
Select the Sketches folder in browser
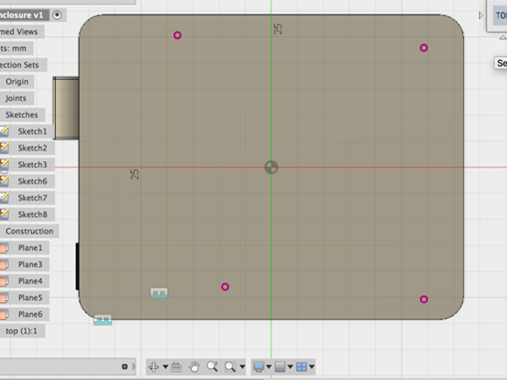click(x=22, y=115)
